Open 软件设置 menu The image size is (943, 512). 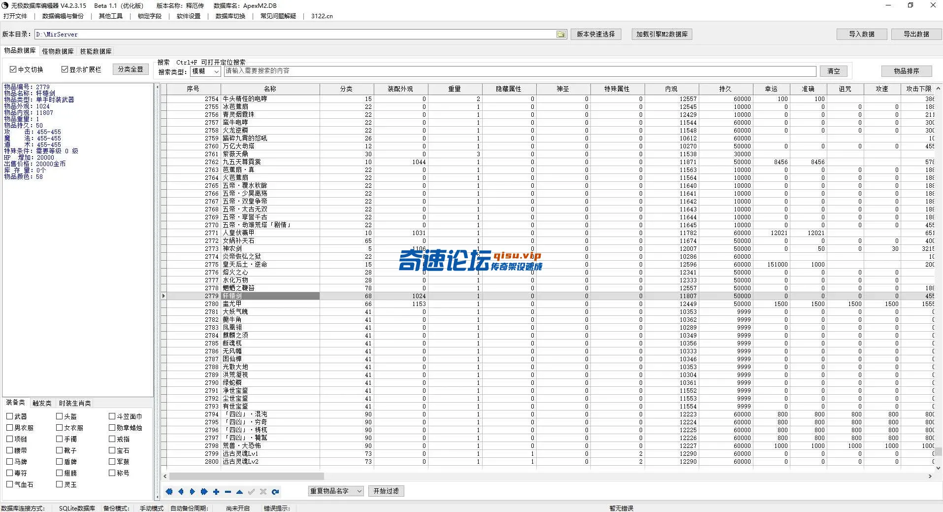[189, 16]
